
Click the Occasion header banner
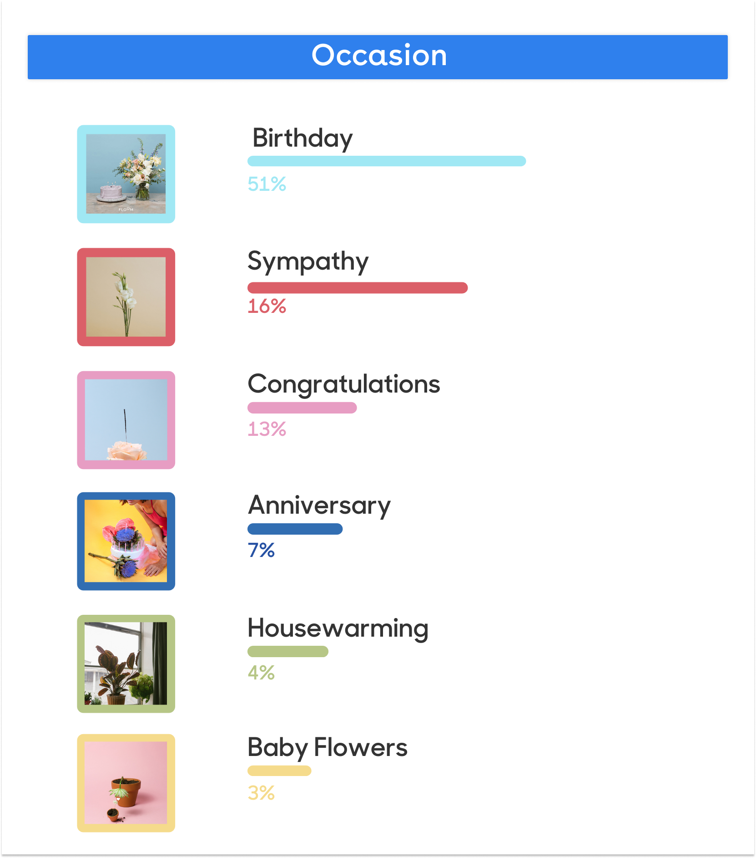pos(378,56)
